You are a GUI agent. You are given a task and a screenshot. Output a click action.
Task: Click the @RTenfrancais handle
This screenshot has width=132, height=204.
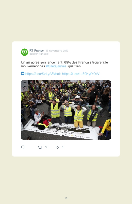click(39, 54)
